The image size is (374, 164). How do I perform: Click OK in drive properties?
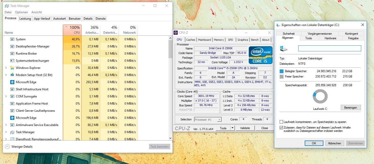pos(314,143)
